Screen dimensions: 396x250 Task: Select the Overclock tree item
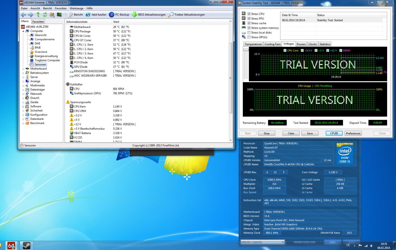click(x=41, y=52)
